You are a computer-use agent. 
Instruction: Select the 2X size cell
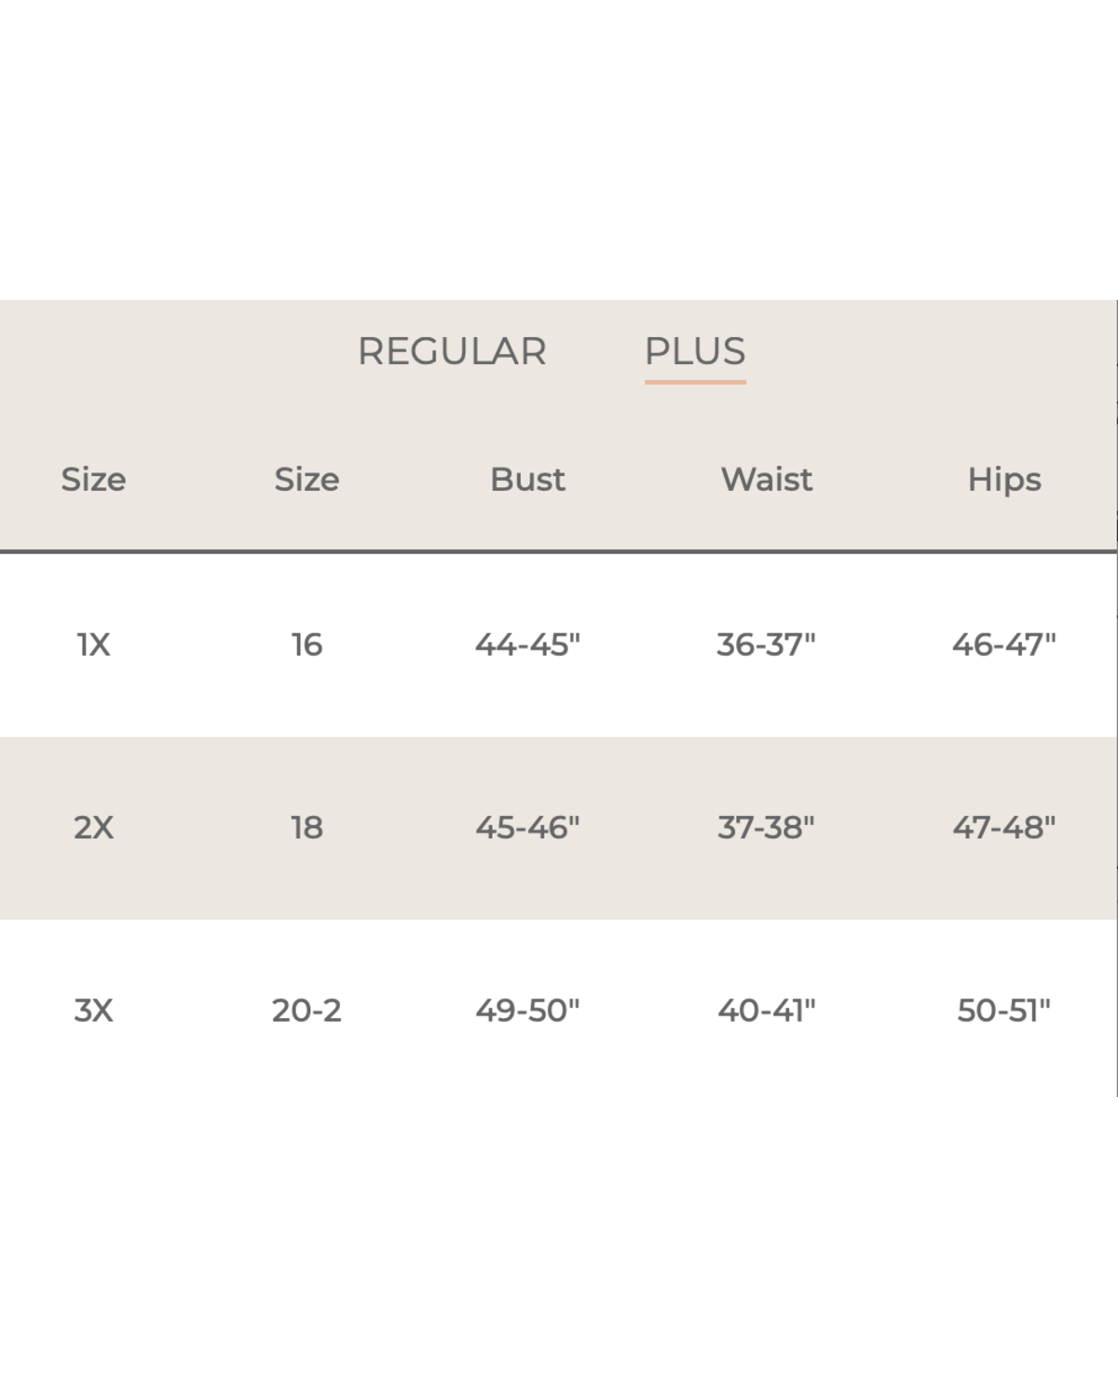pos(93,827)
